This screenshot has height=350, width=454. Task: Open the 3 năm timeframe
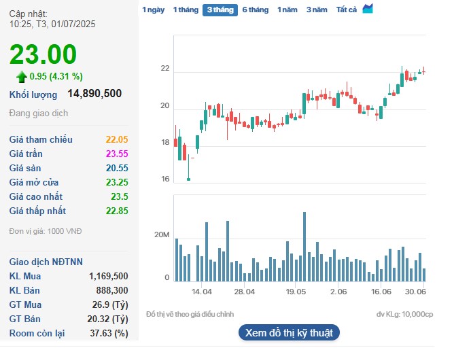317,10
